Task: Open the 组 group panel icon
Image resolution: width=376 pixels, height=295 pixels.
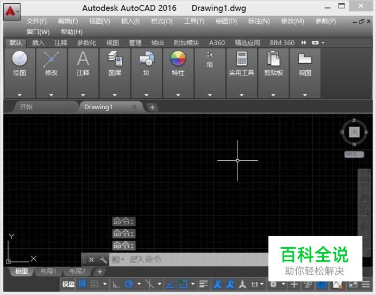Action: (210, 55)
